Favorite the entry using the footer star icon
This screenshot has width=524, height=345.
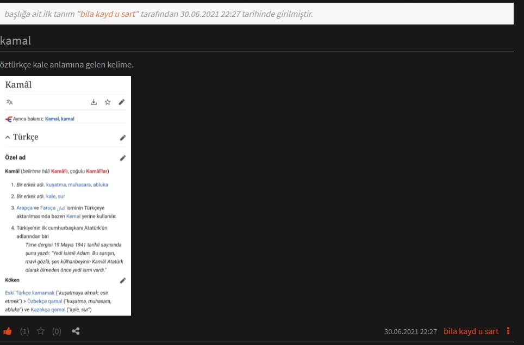[40, 331]
